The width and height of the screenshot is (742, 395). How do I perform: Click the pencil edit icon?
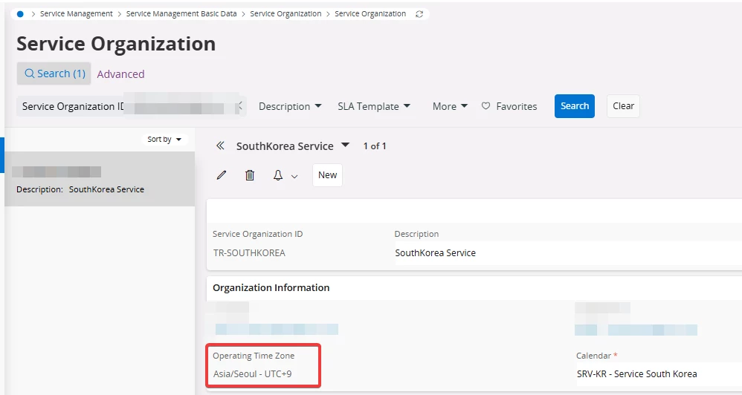[221, 175]
